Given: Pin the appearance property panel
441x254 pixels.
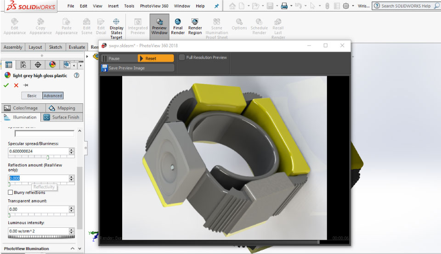Looking at the screenshot, I should point(26,85).
